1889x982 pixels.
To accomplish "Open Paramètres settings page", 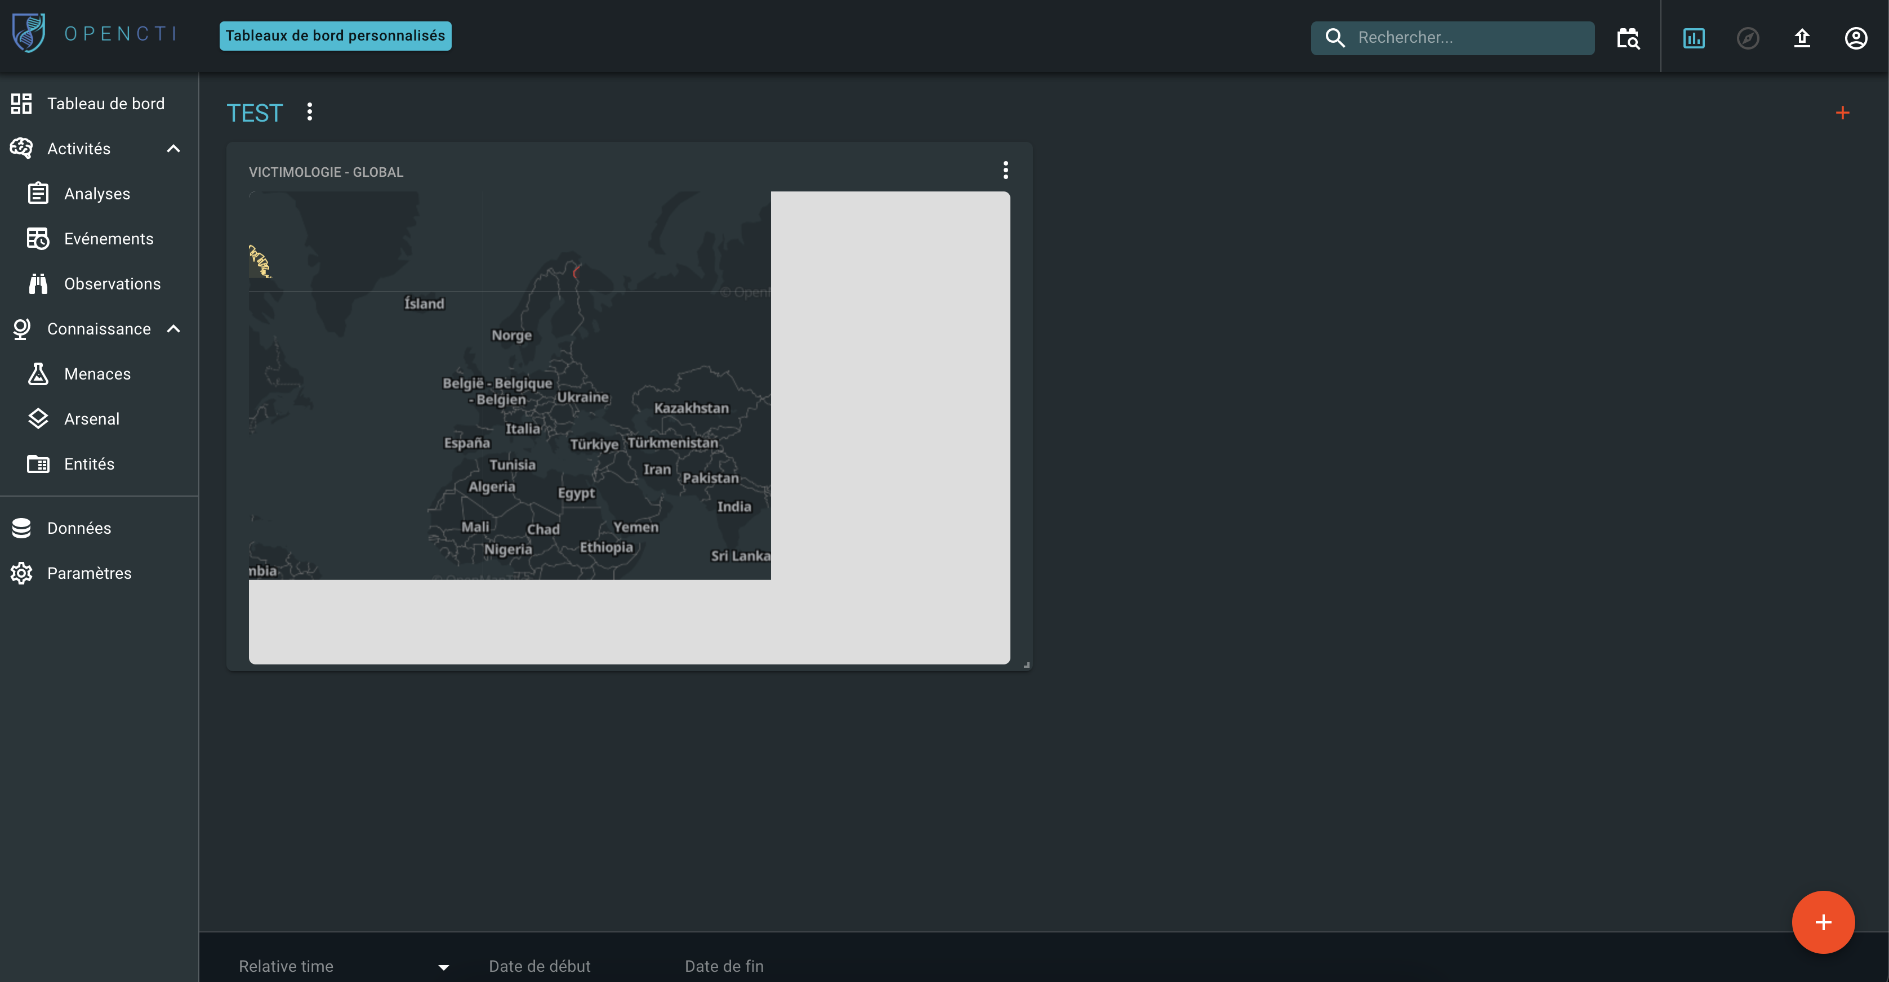I will (89, 574).
